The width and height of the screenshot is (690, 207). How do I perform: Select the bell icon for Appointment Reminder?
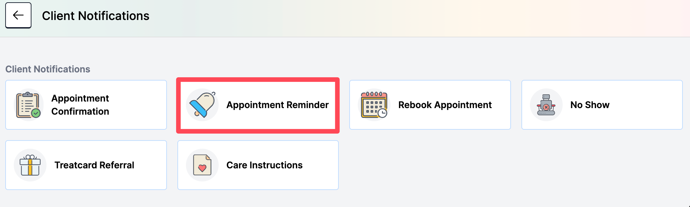(202, 105)
